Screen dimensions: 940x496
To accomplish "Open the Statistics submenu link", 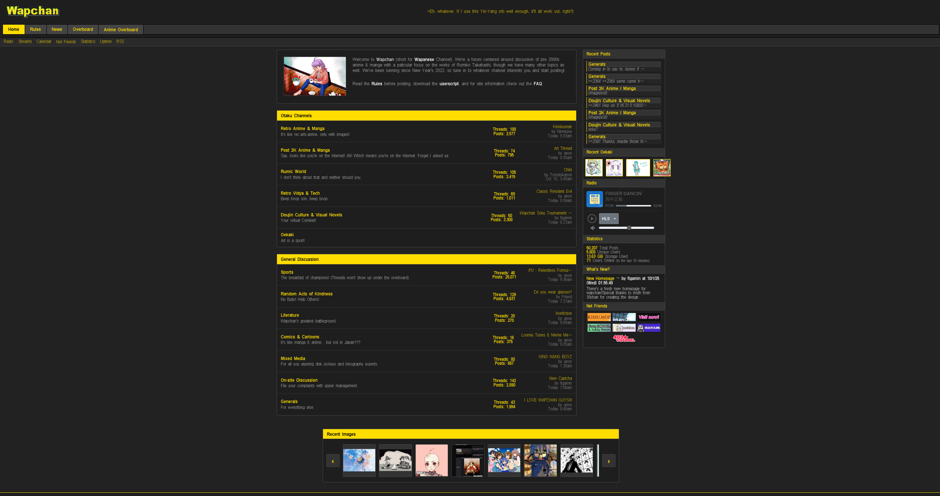I will point(88,42).
